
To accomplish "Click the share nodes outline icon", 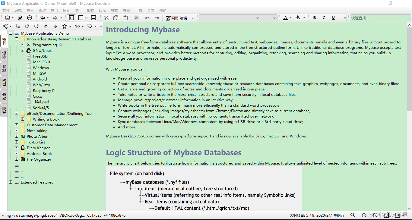I will point(5,26).
